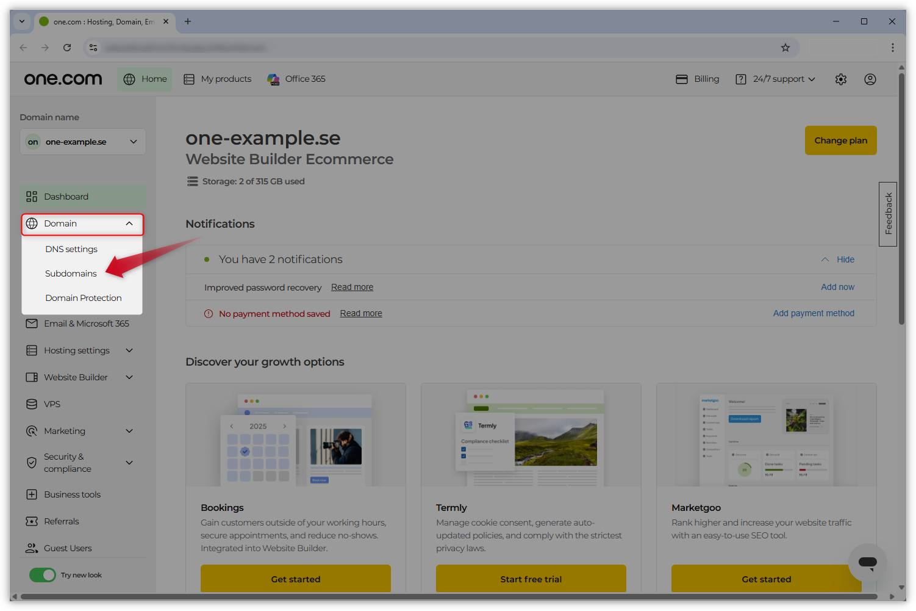Read more about improved password recovery
The image size is (916, 611).
pos(352,287)
